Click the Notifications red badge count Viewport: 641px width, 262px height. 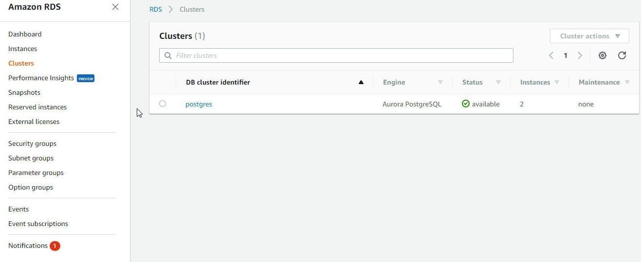click(x=55, y=245)
